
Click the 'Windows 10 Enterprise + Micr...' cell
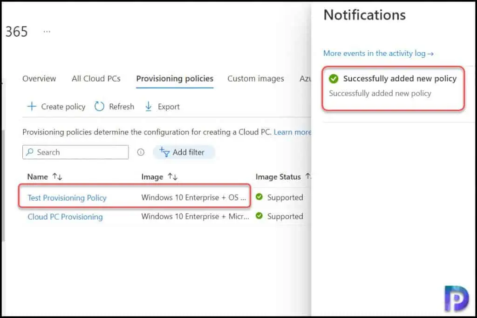195,216
